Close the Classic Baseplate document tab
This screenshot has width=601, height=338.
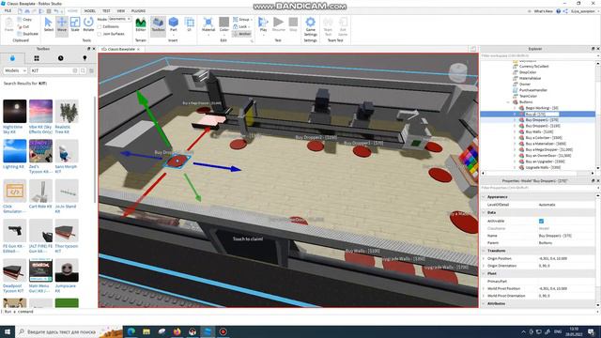point(138,49)
